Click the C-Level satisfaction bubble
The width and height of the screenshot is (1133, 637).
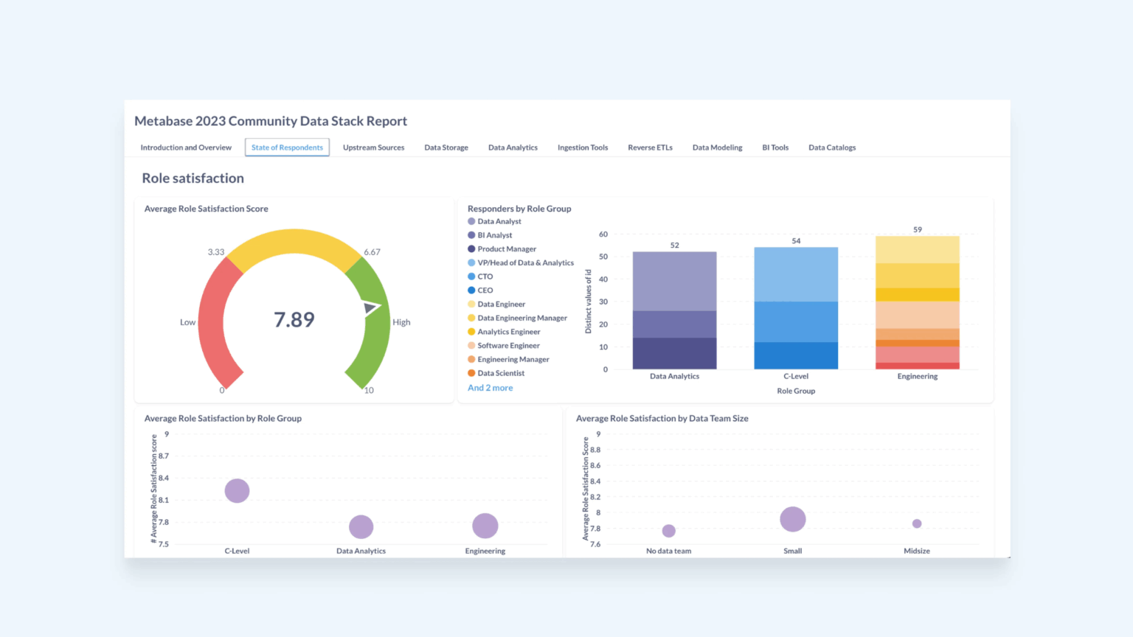(x=237, y=491)
